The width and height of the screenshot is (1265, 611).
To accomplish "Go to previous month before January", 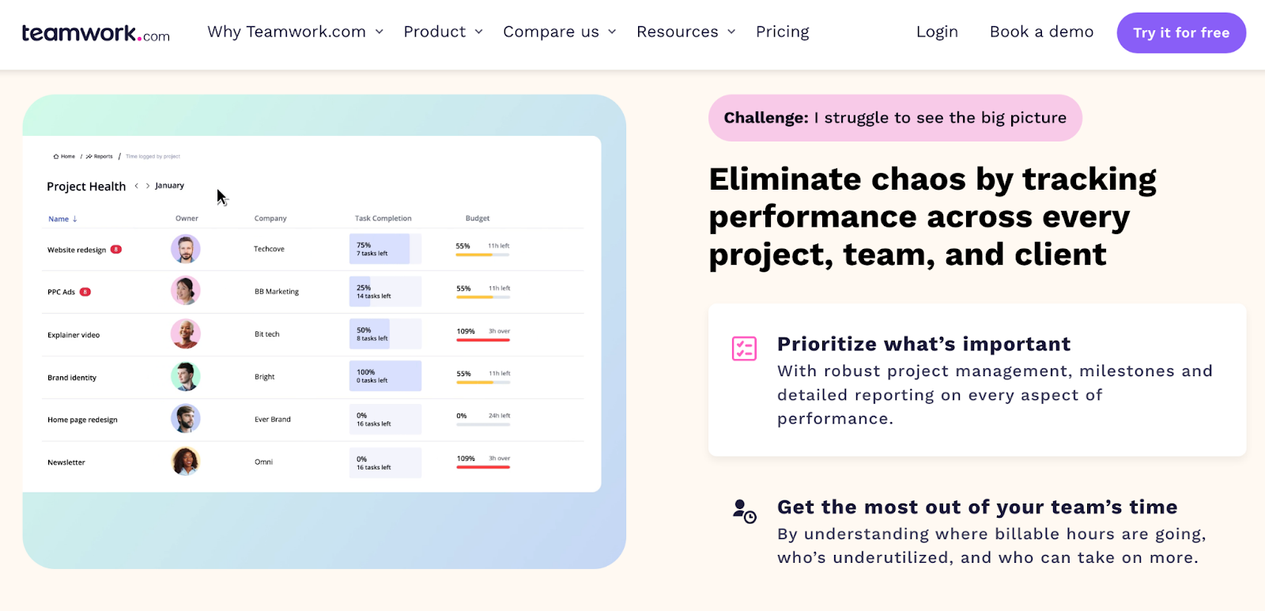I will click(x=136, y=186).
